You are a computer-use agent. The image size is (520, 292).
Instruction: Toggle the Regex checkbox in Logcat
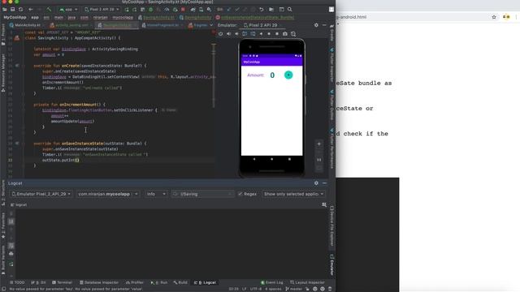pyautogui.click(x=240, y=194)
